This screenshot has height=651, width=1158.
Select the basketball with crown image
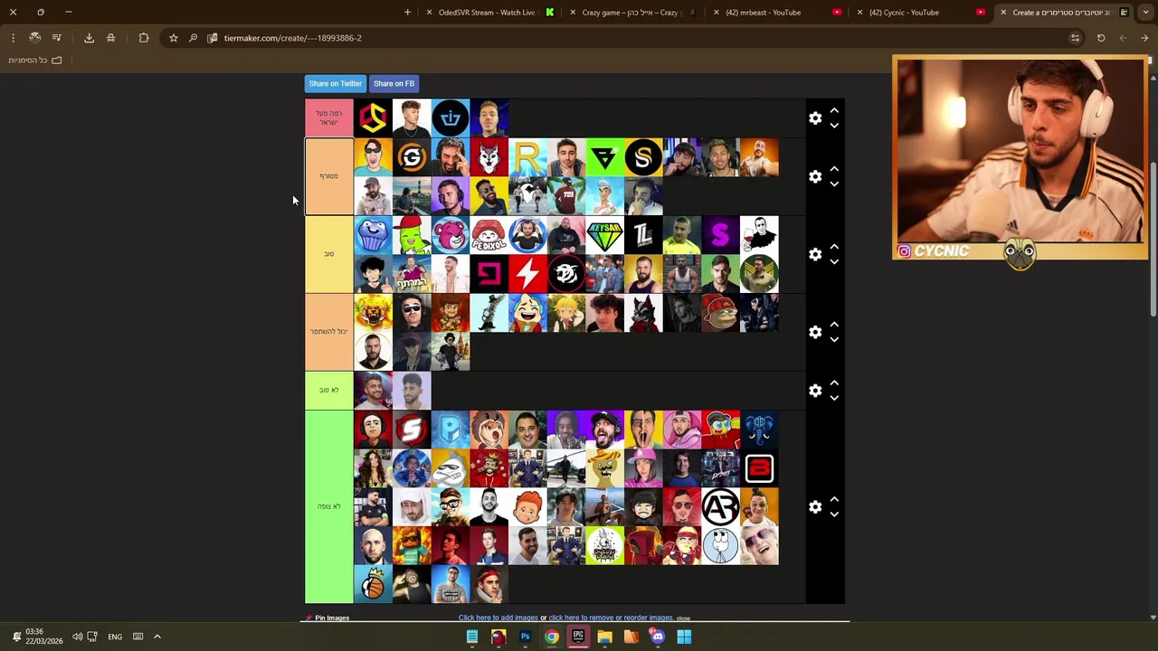(x=373, y=584)
